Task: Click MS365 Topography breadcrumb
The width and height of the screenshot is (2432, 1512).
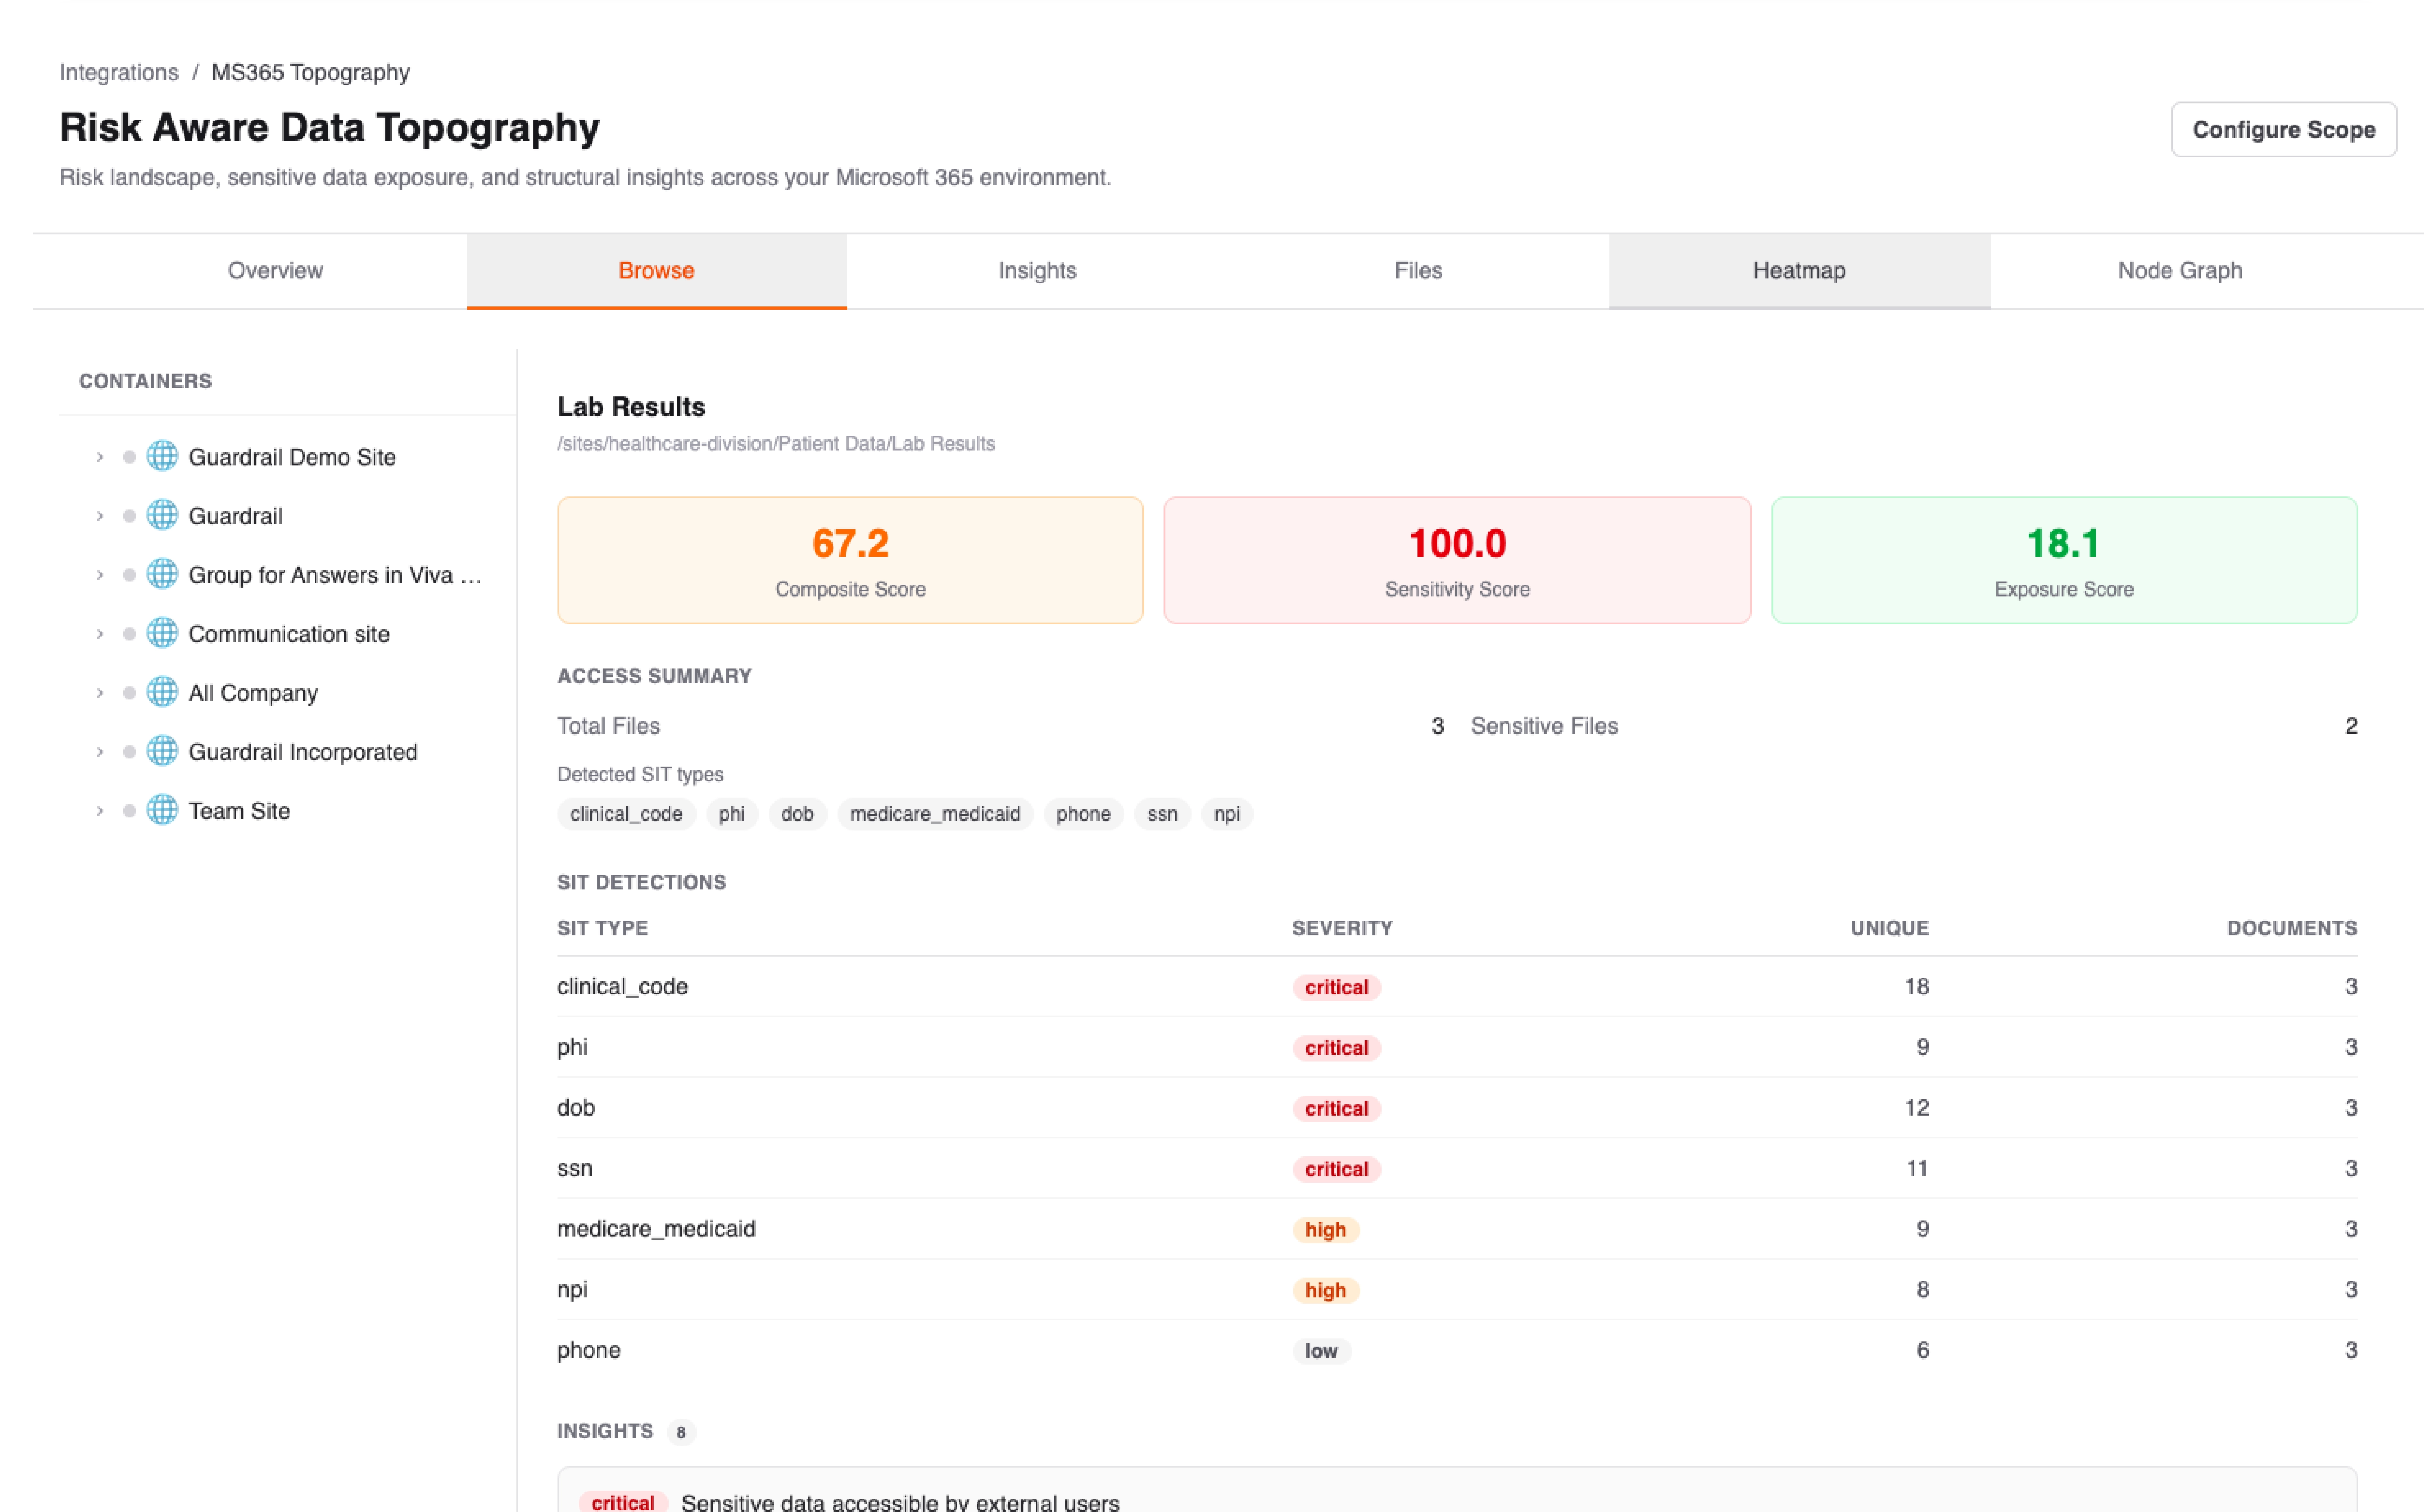Action: click(310, 73)
